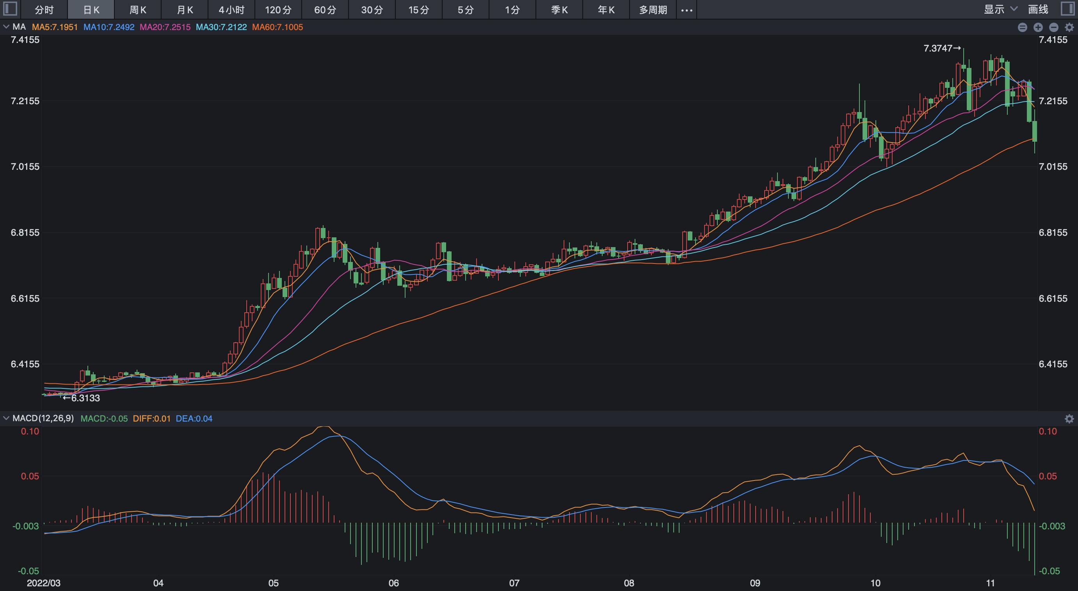Click the 画线 draw line button
Image resolution: width=1078 pixels, height=591 pixels.
coord(1038,9)
